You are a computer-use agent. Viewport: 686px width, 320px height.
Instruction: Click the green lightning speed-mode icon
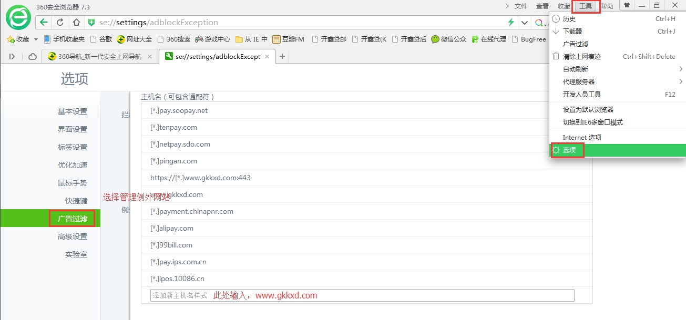pos(510,23)
